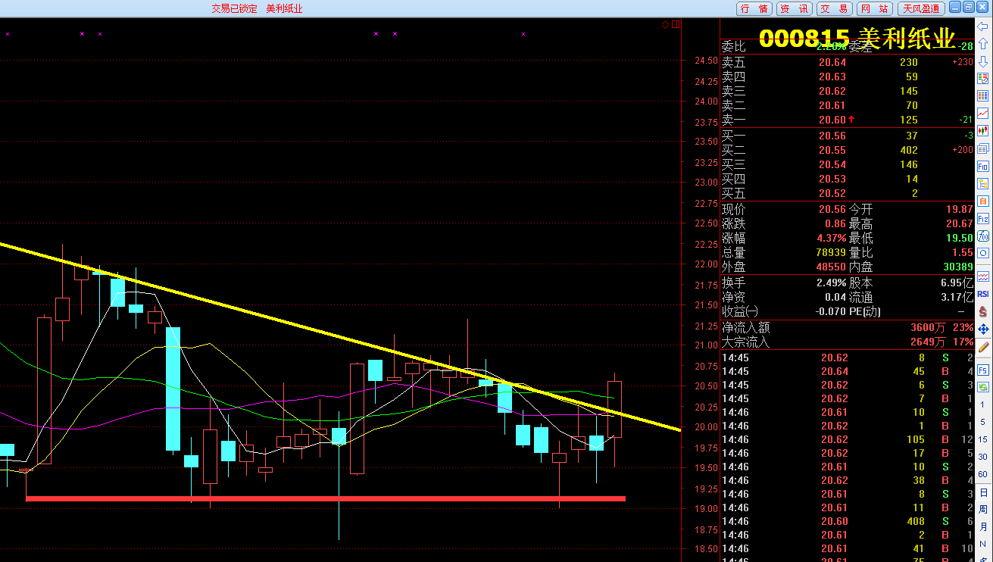This screenshot has width=993, height=562.
Task: Click the 24.50 price axis label
Action: pos(706,61)
